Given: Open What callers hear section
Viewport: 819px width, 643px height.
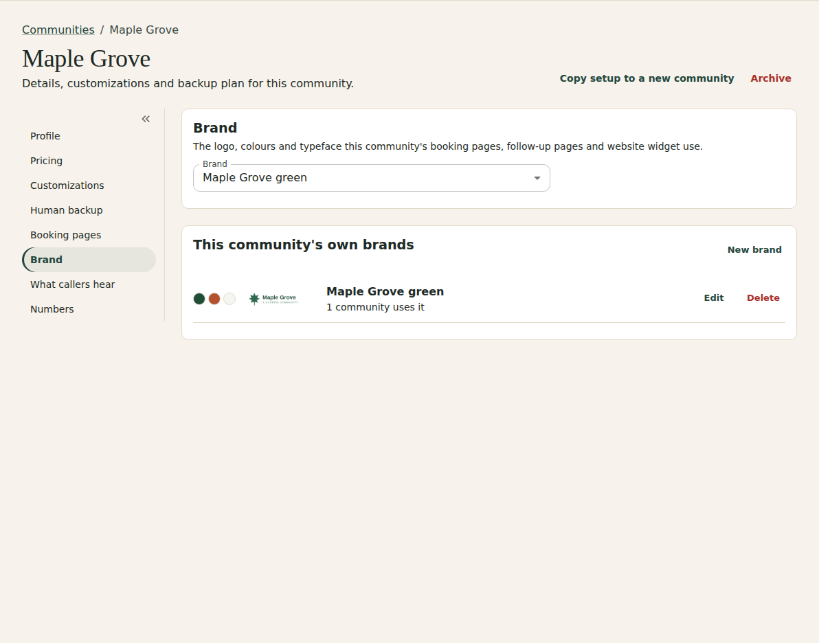Looking at the screenshot, I should tap(89, 284).
